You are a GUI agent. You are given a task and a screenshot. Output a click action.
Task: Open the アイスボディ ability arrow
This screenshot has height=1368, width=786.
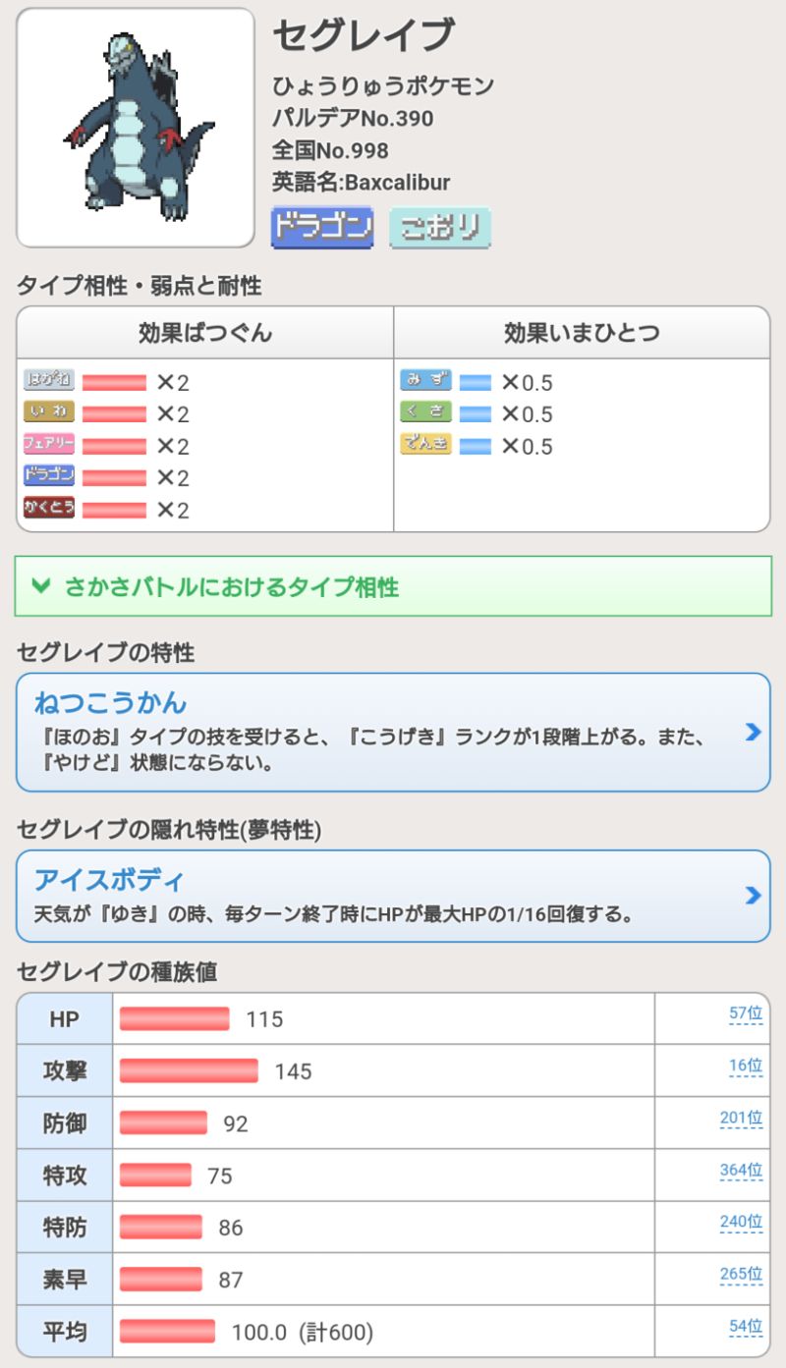point(753,895)
